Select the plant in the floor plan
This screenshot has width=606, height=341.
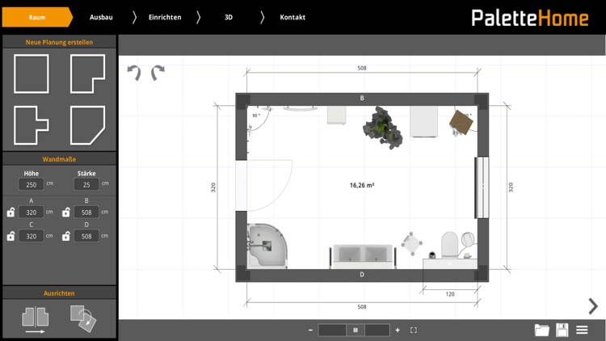tap(383, 128)
